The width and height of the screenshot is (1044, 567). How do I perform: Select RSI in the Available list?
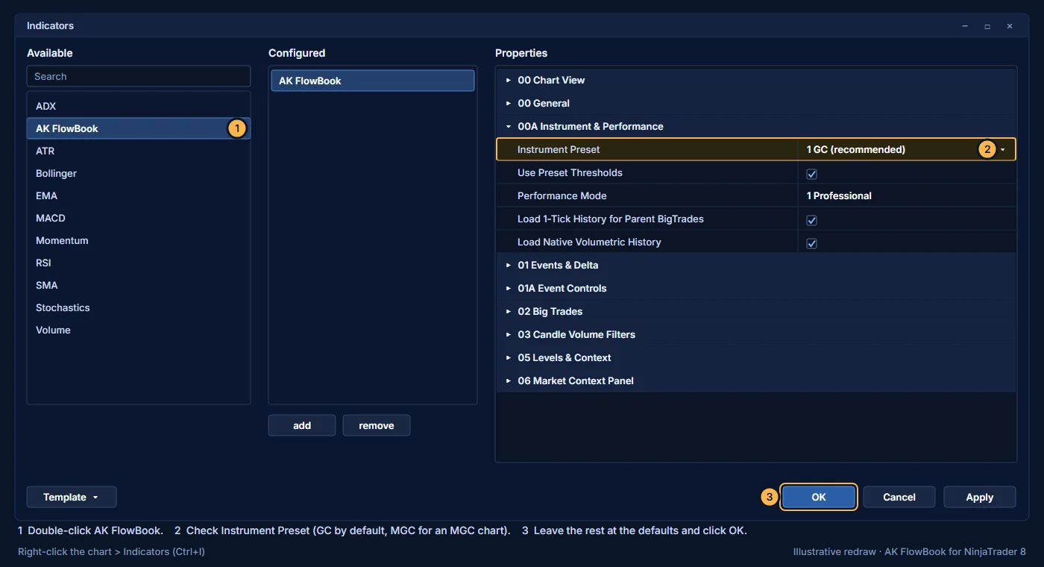click(x=139, y=263)
